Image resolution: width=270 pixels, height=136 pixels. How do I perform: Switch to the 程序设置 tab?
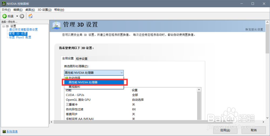coord(82,59)
